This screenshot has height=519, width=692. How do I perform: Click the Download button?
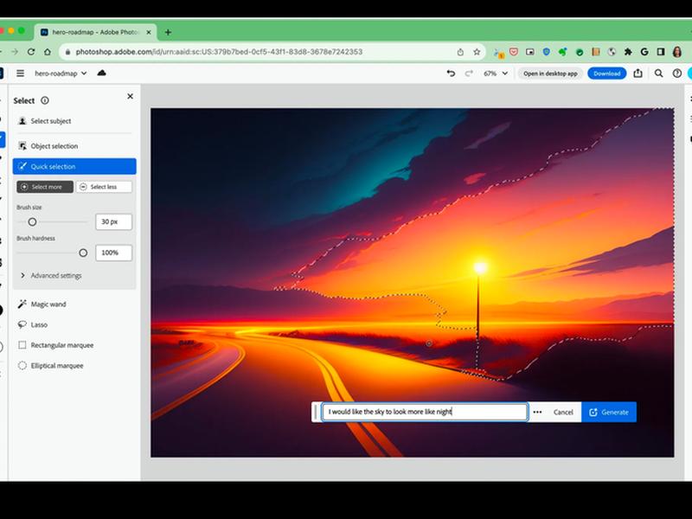607,74
